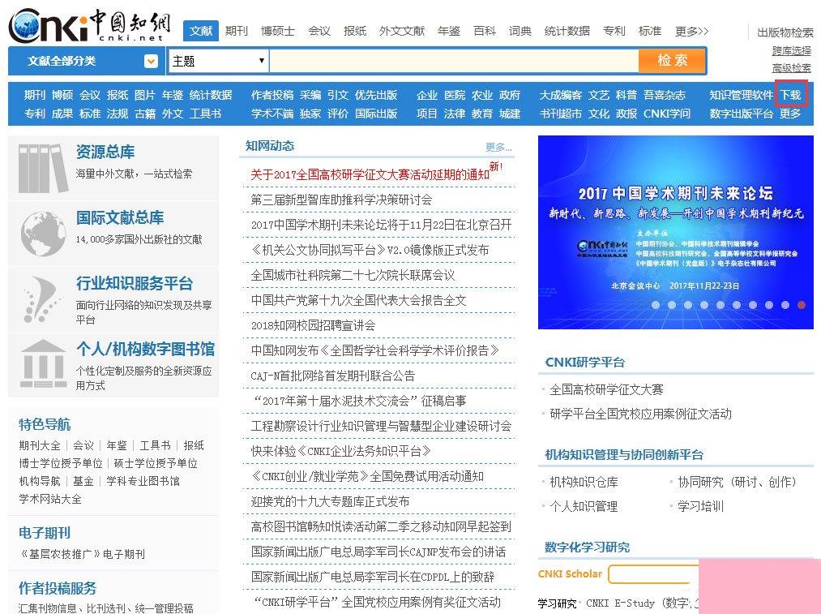Viewport: 821px width, 614px height.
Task: Switch to the 博硕士 tab
Action: coord(277,31)
